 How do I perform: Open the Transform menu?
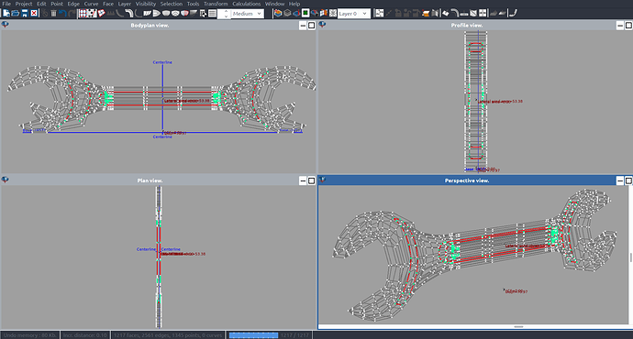216,4
